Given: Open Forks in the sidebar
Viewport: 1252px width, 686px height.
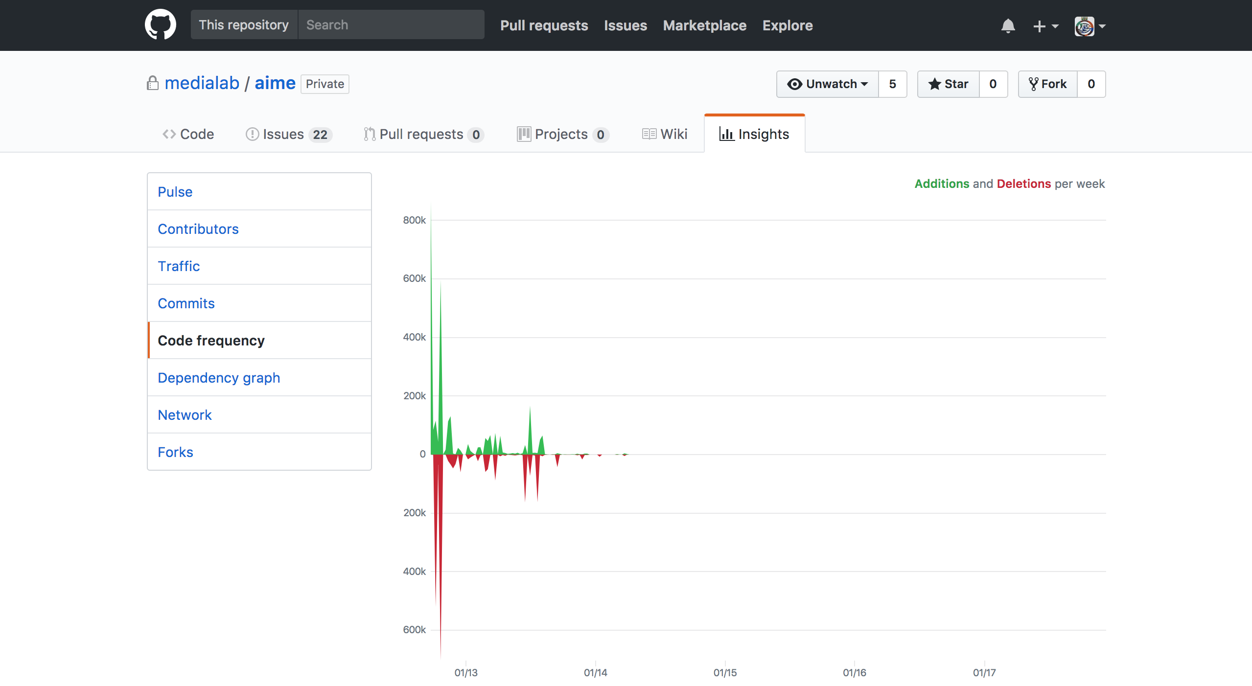Looking at the screenshot, I should (259, 452).
